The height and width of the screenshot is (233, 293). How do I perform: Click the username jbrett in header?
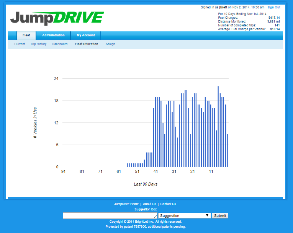(x=223, y=7)
